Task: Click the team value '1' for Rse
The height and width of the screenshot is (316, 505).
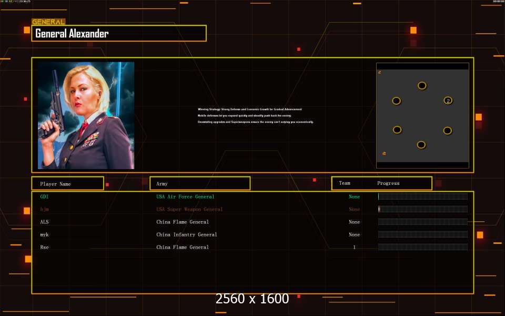Action: 354,248
